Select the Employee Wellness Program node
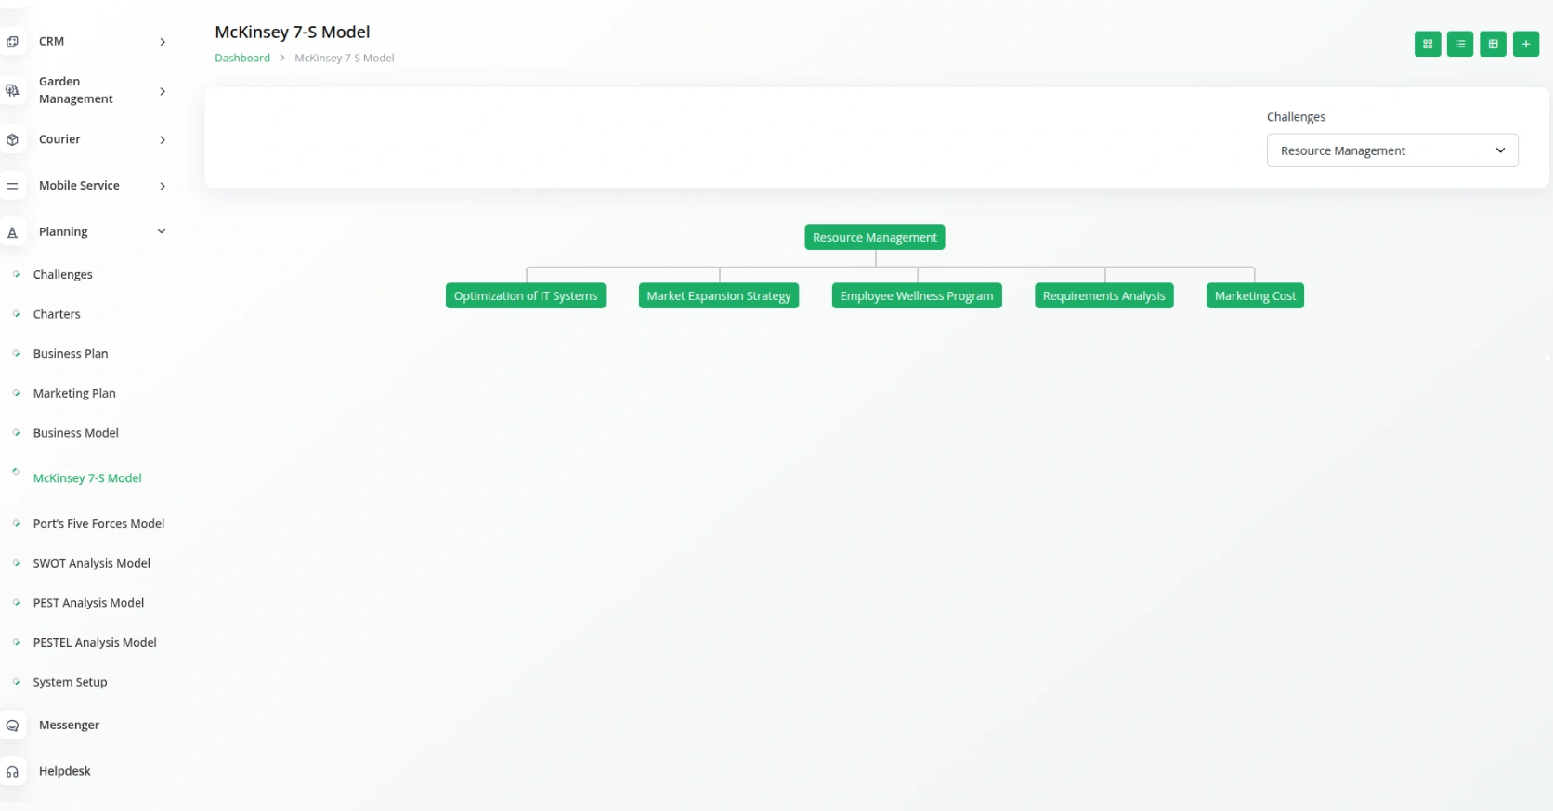 click(x=917, y=295)
